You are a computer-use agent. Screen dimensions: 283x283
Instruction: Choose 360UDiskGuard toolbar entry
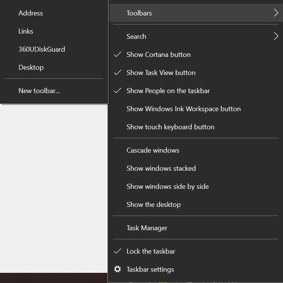(x=54, y=49)
